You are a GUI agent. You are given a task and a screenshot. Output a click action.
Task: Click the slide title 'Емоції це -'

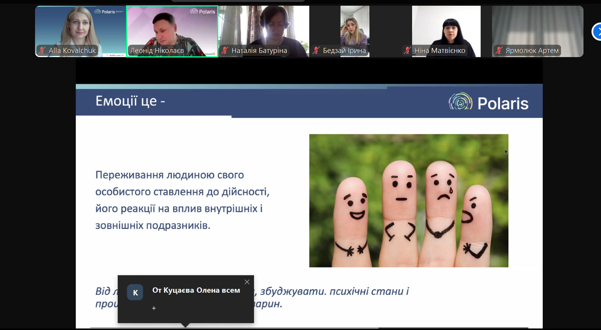pyautogui.click(x=130, y=101)
